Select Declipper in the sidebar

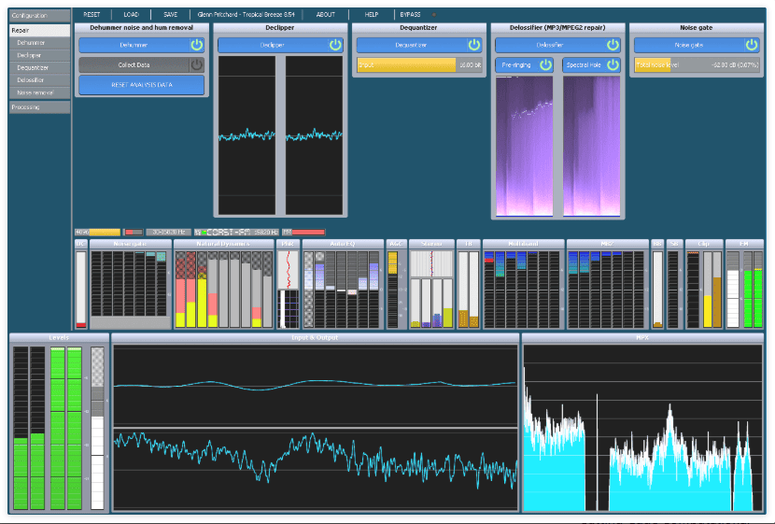click(x=39, y=55)
